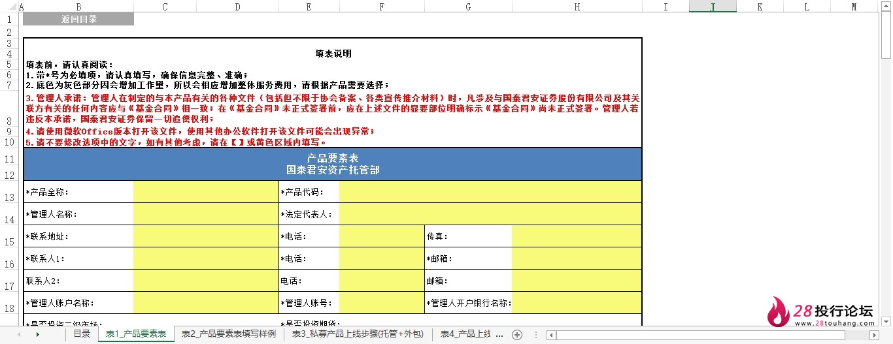The width and height of the screenshot is (893, 344).
Task: Click the *管理人账号 label cell
Action: (x=309, y=303)
